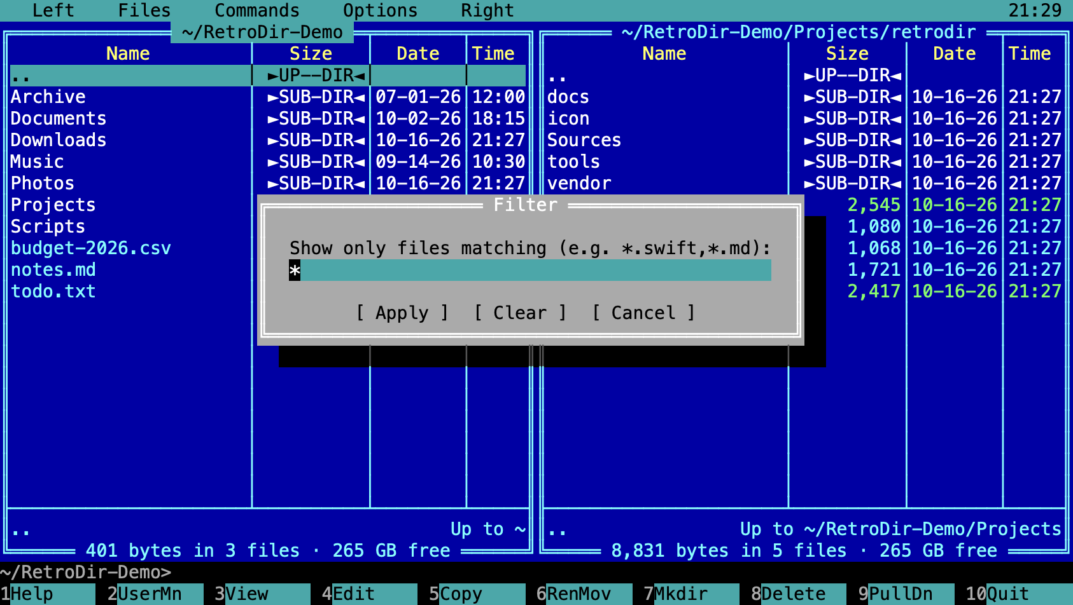Cancel the Filter dialog
Image resolution: width=1073 pixels, height=605 pixels.
pyautogui.click(x=643, y=313)
